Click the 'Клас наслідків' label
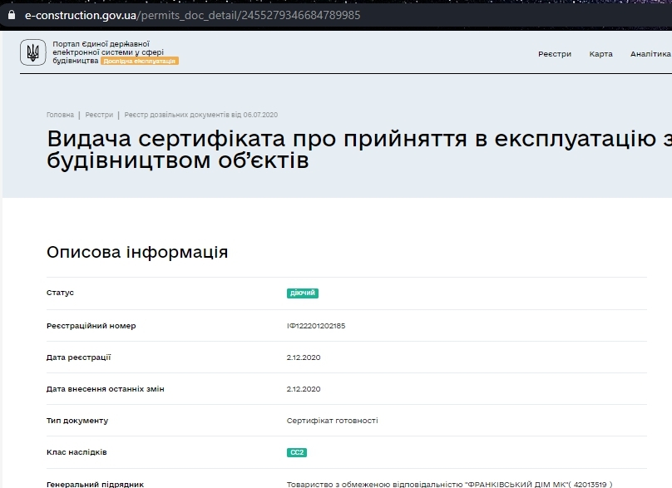 [77, 452]
